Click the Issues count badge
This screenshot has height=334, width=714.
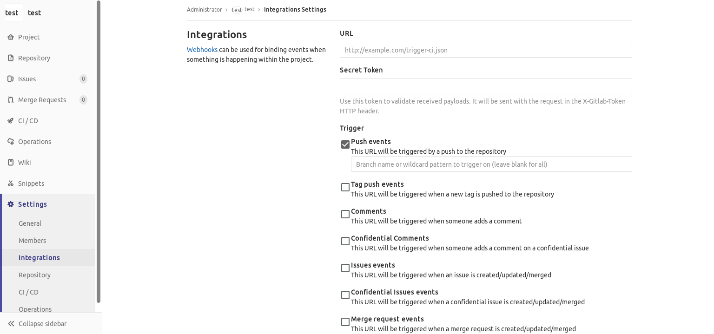pos(84,79)
